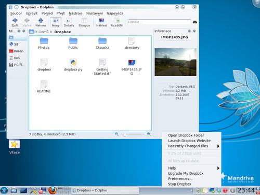Click the zoom in magnifier icon
Screen dimensions: 260x195
tap(149, 134)
